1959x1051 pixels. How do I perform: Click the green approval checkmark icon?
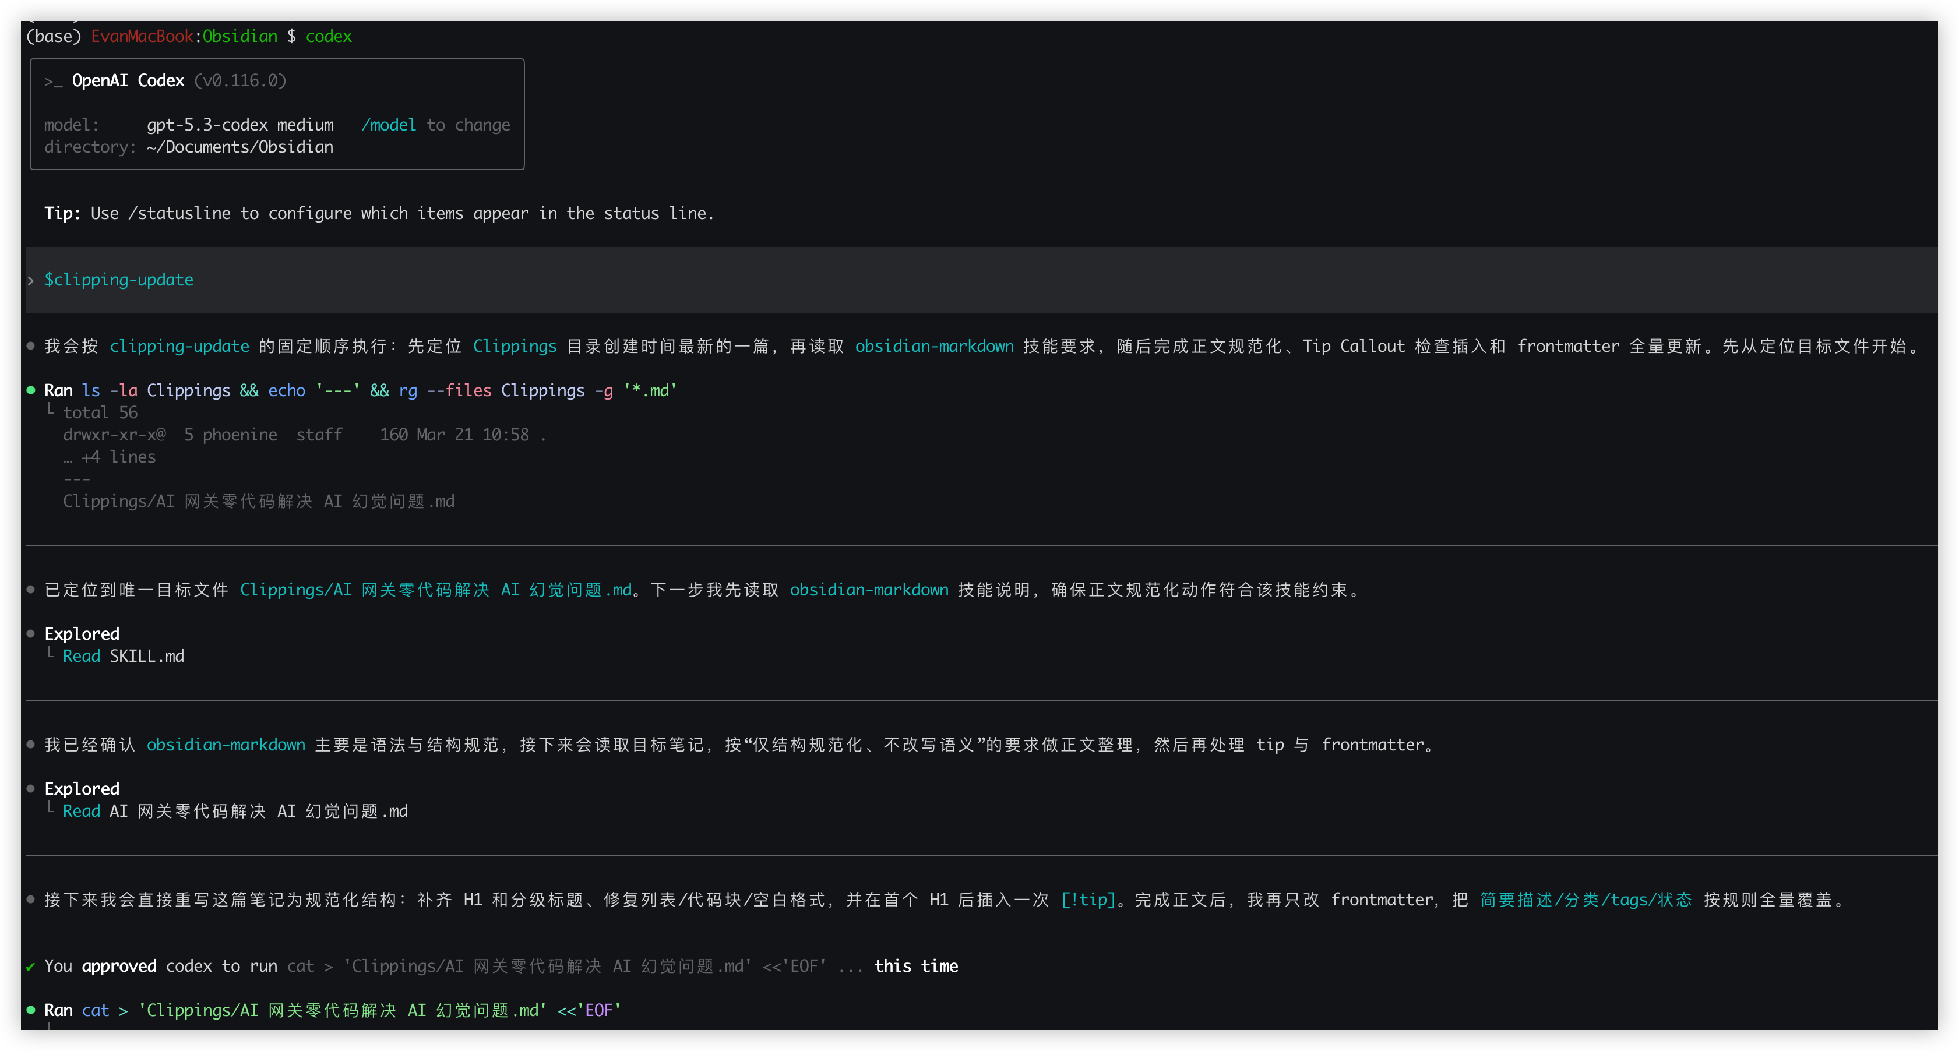tap(30, 967)
